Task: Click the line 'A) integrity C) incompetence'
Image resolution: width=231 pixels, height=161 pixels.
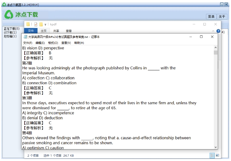Action: [48, 113]
